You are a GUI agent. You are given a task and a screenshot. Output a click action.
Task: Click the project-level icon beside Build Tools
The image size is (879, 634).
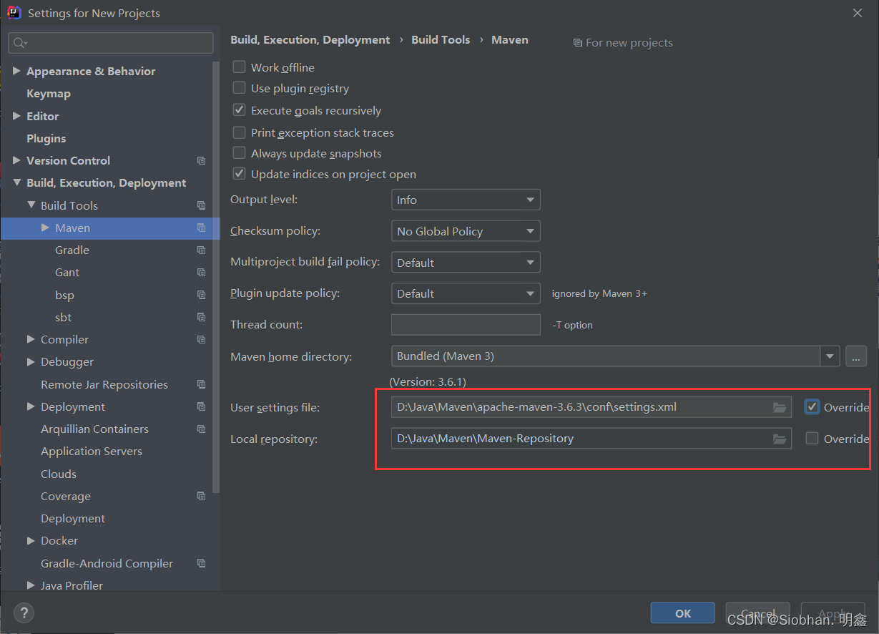pyautogui.click(x=201, y=205)
